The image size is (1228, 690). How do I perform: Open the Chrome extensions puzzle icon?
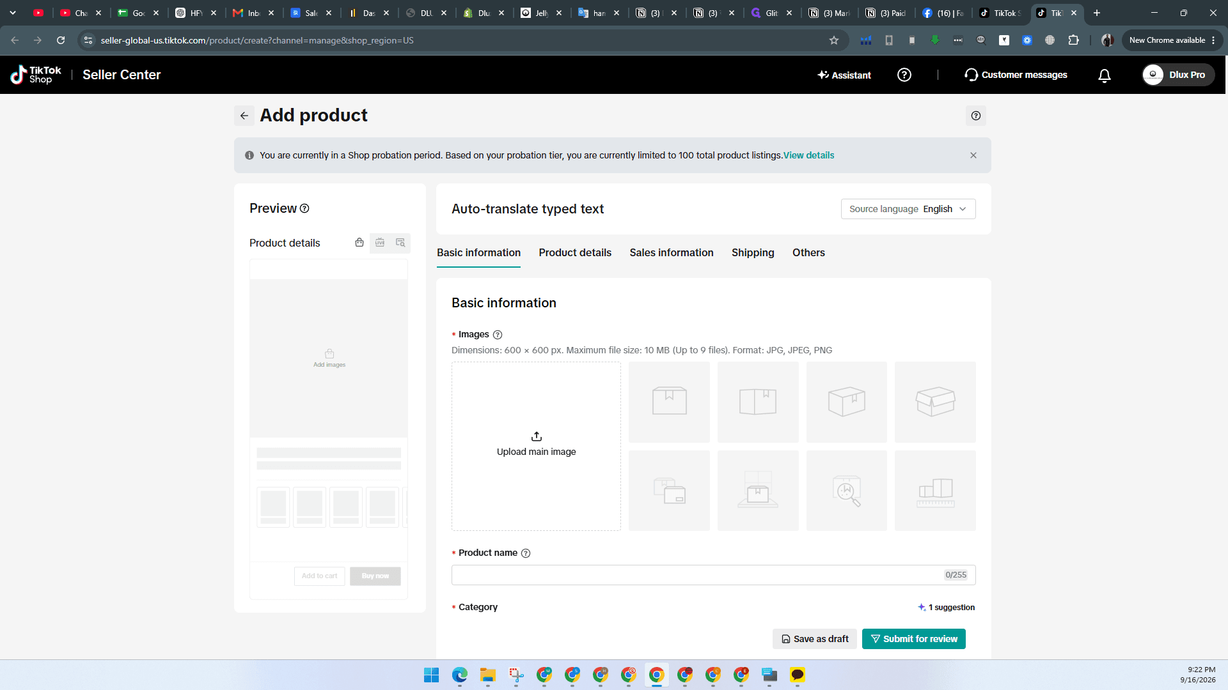[x=1073, y=40]
